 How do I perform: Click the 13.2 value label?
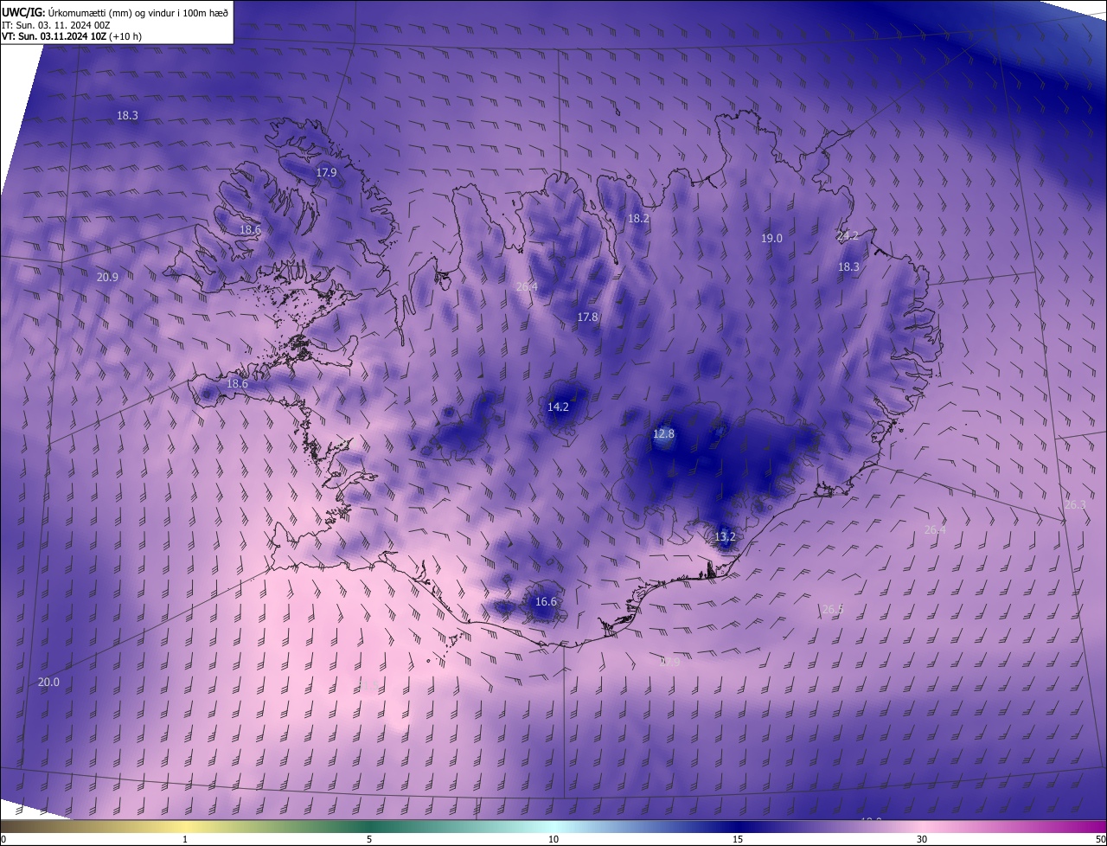725,536
